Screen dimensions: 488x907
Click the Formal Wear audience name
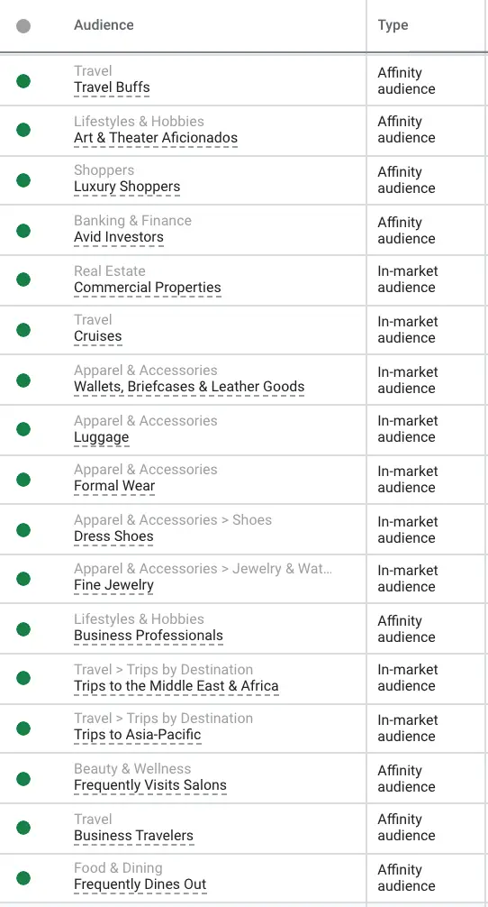114,486
